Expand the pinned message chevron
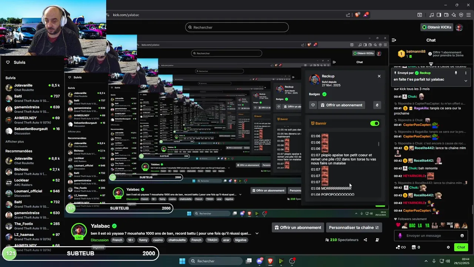This screenshot has height=267, width=474. tap(466, 80)
